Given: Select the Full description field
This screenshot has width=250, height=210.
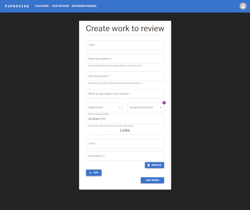Looking at the screenshot, I should click(x=125, y=76).
